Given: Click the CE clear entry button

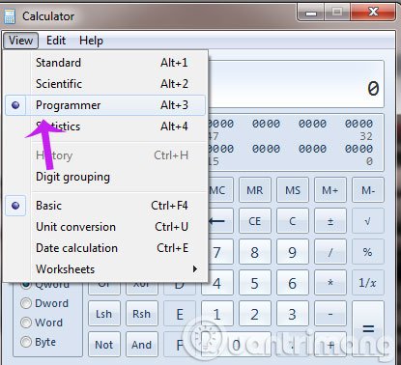Looking at the screenshot, I should coord(255,221).
